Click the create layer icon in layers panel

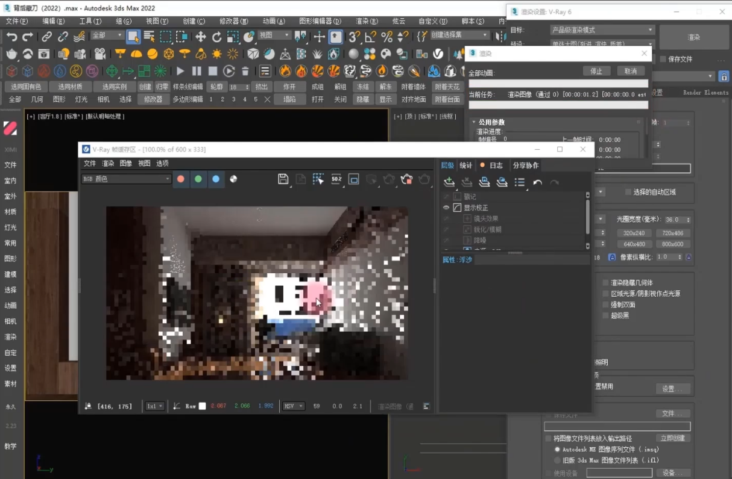(x=449, y=182)
